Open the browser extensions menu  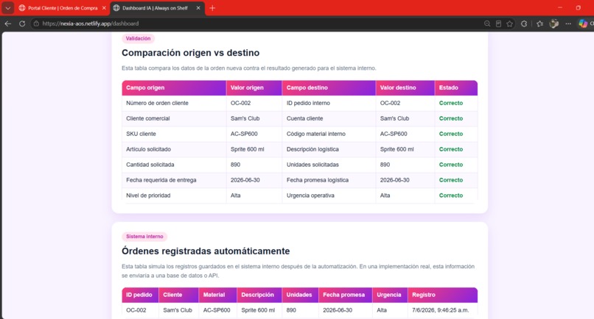[x=524, y=24]
